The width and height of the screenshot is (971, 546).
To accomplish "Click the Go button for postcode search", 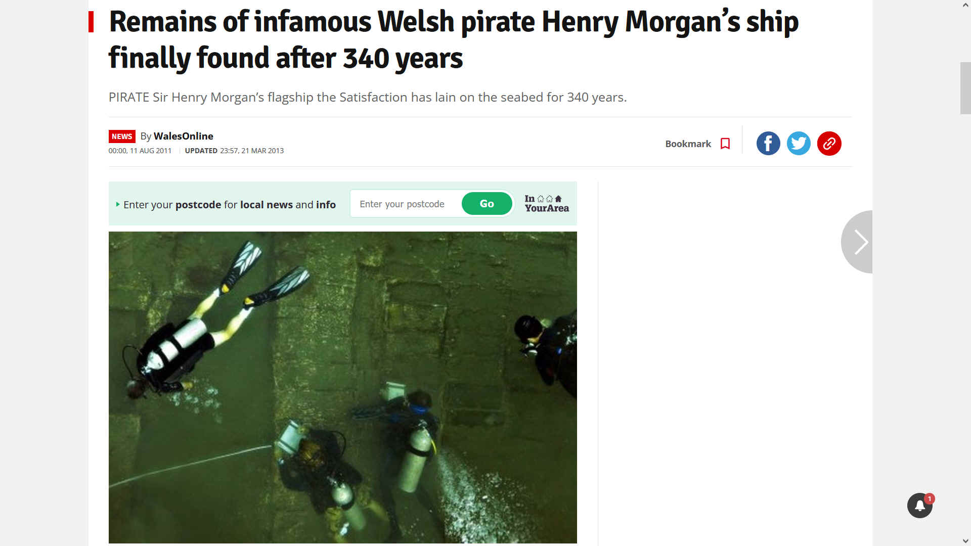I will (x=487, y=204).
